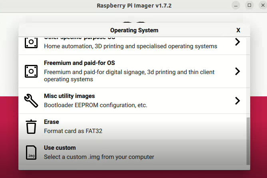Maximize the Raspberry Pi Imager window
Image resolution: width=267 pixels, height=178 pixels.
point(249,6)
